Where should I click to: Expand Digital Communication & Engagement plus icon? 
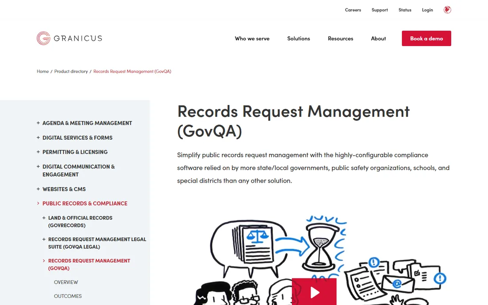tap(38, 166)
